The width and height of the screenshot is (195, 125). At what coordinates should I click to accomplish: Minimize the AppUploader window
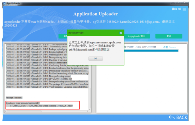point(173,3)
